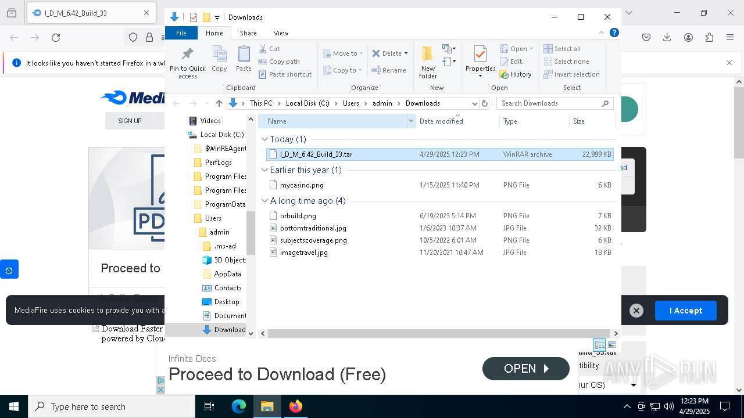Select I_D_M_6.42_Build_33.tar file
The width and height of the screenshot is (744, 418).
click(439, 154)
